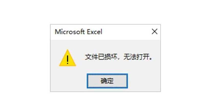Screen dimensions: 211x106
Task: Select the 无法打开 part of the message
Action: (136, 57)
